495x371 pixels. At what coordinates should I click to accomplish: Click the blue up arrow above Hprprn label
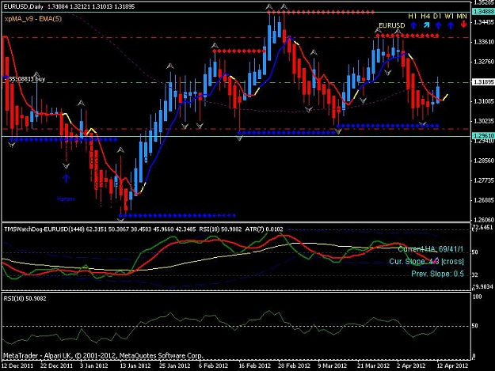pyautogui.click(x=66, y=179)
